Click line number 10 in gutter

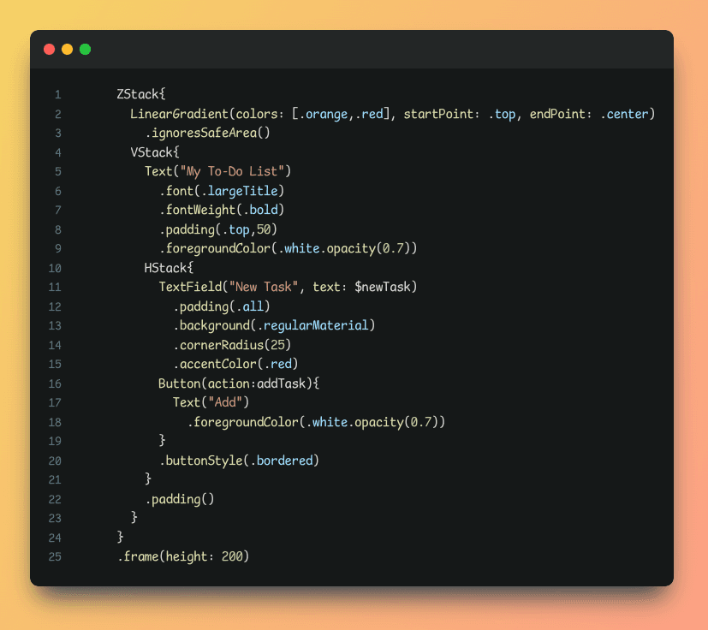point(55,268)
